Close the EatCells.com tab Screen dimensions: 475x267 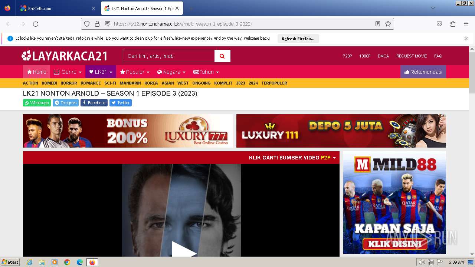click(x=93, y=8)
